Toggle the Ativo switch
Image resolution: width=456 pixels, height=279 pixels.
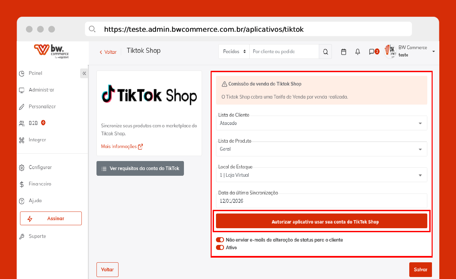point(220,248)
